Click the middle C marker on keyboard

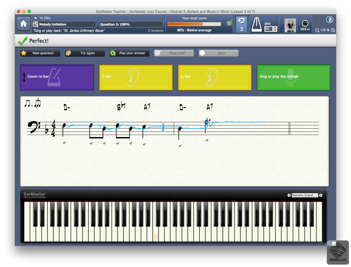(155, 237)
